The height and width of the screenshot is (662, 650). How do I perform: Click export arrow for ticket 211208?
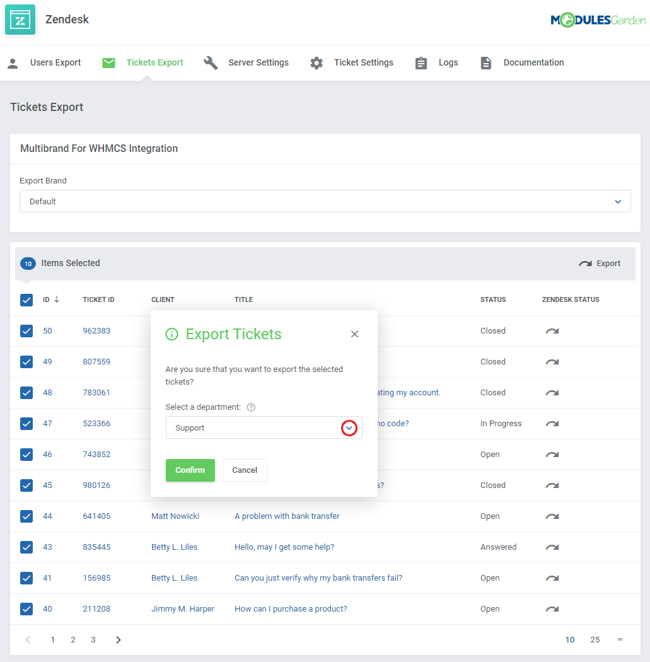point(552,609)
